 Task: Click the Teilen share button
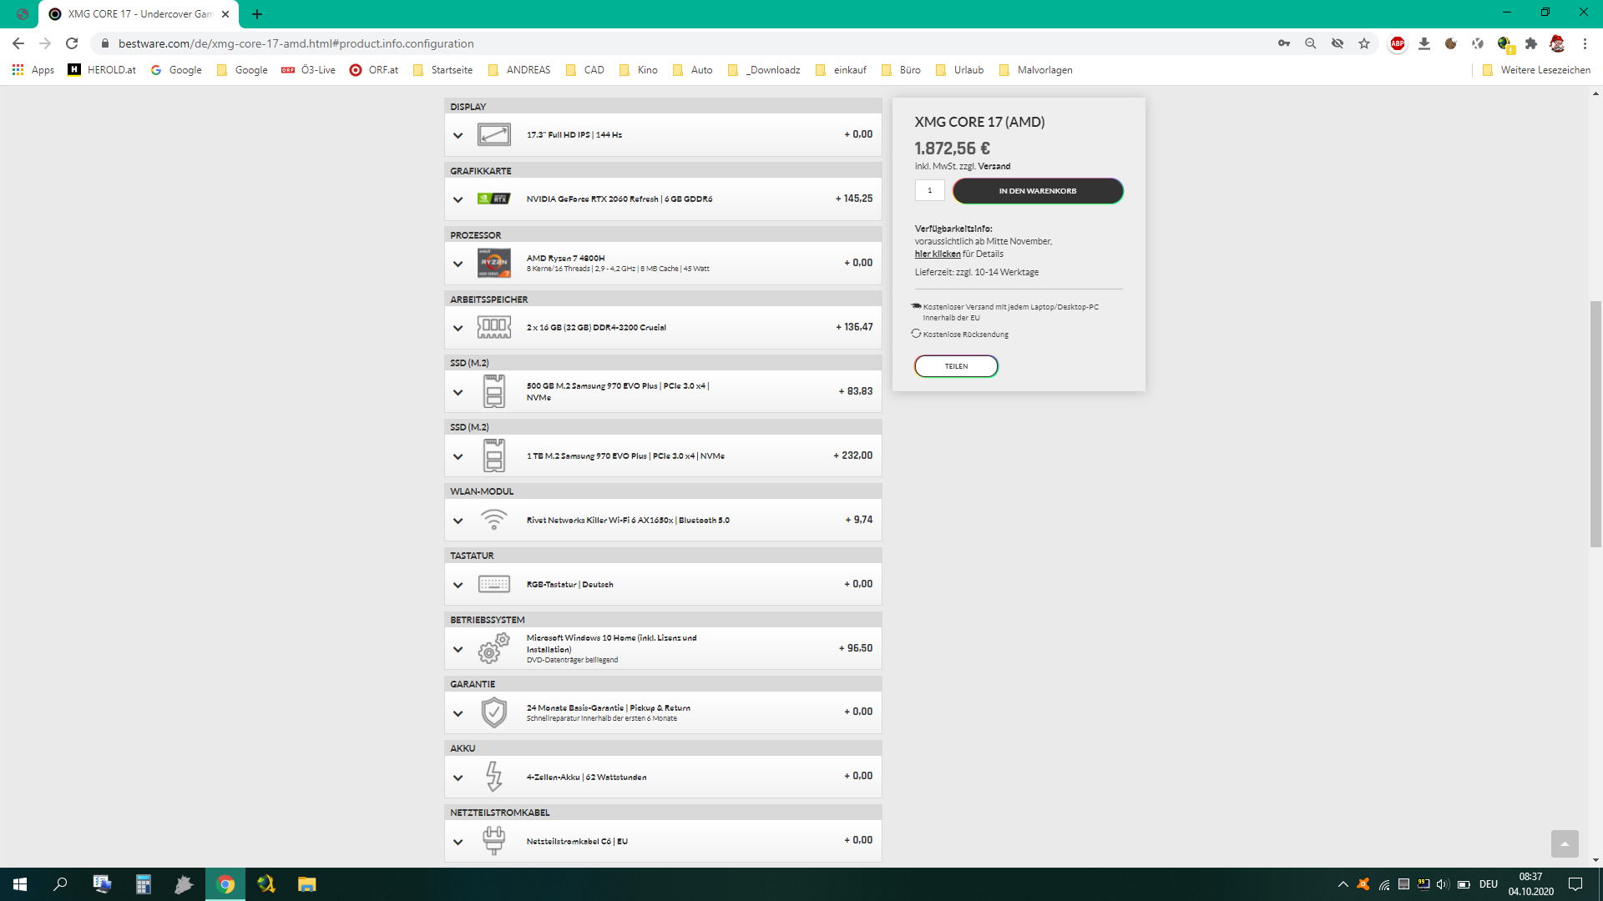956,366
